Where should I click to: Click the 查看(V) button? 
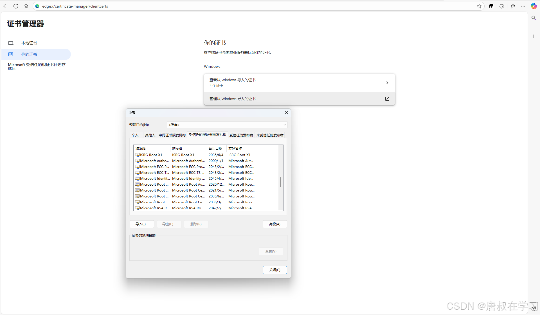[x=271, y=251]
